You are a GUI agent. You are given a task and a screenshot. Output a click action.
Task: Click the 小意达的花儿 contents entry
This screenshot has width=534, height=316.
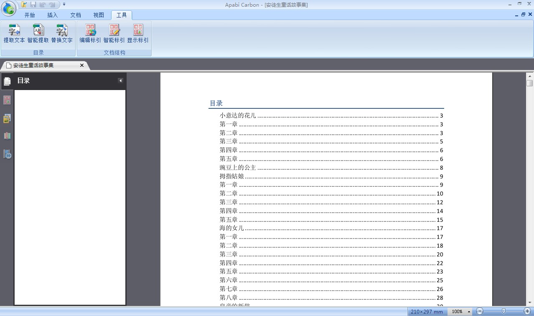tap(331, 115)
